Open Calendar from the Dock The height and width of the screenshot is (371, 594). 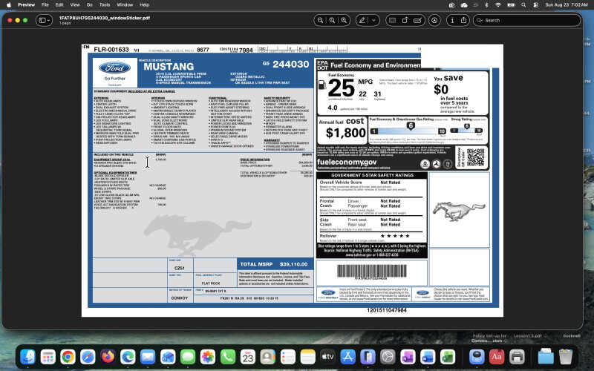coord(248,357)
